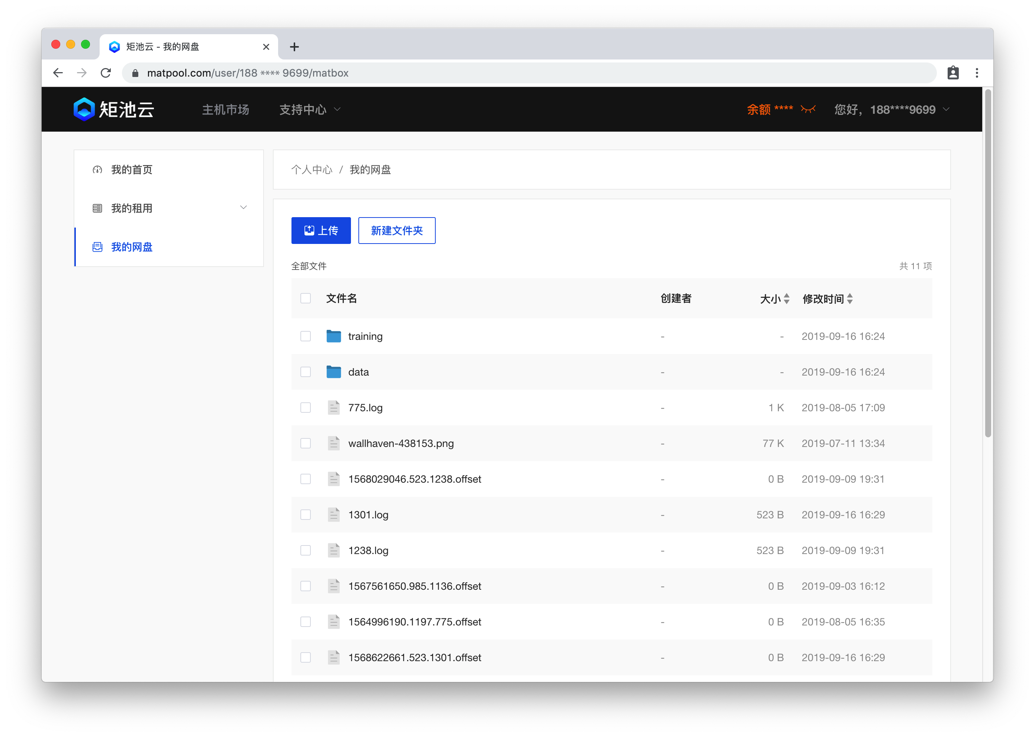Click the wallhaven-438153.png file icon
This screenshot has height=737, width=1035.
coord(333,443)
